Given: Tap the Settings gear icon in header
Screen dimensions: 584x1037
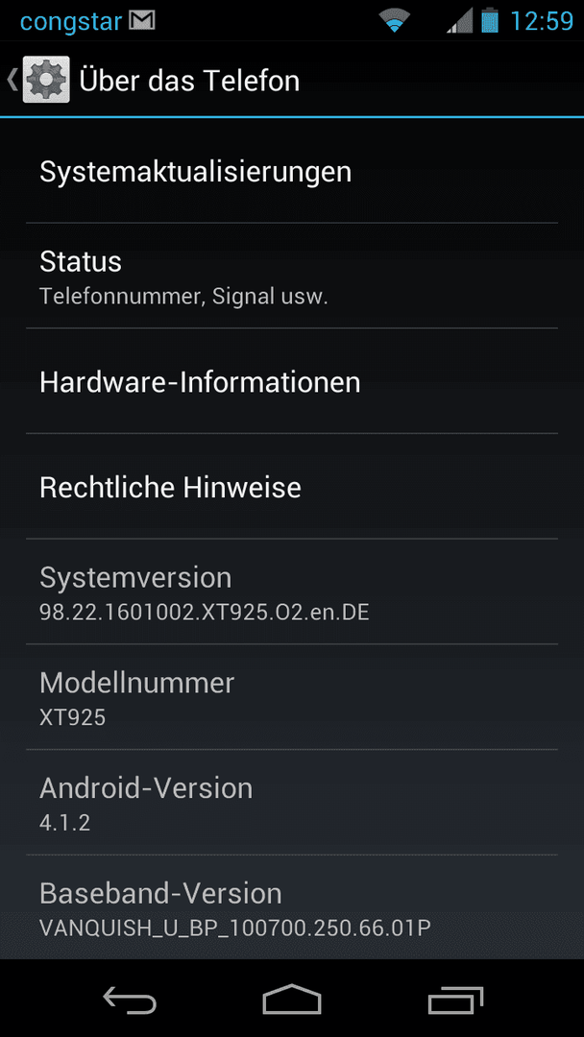Looking at the screenshot, I should tap(46, 80).
